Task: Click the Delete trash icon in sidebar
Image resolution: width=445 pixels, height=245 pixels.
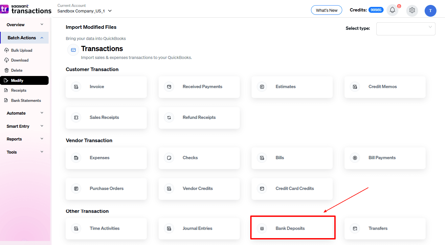Action: tap(6, 70)
